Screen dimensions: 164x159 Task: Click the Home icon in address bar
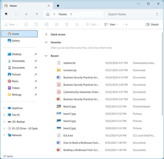(x=48, y=14)
